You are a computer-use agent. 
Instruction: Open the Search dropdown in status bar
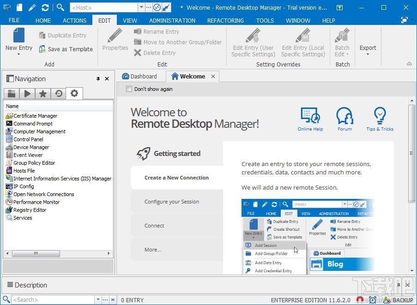tap(97, 300)
